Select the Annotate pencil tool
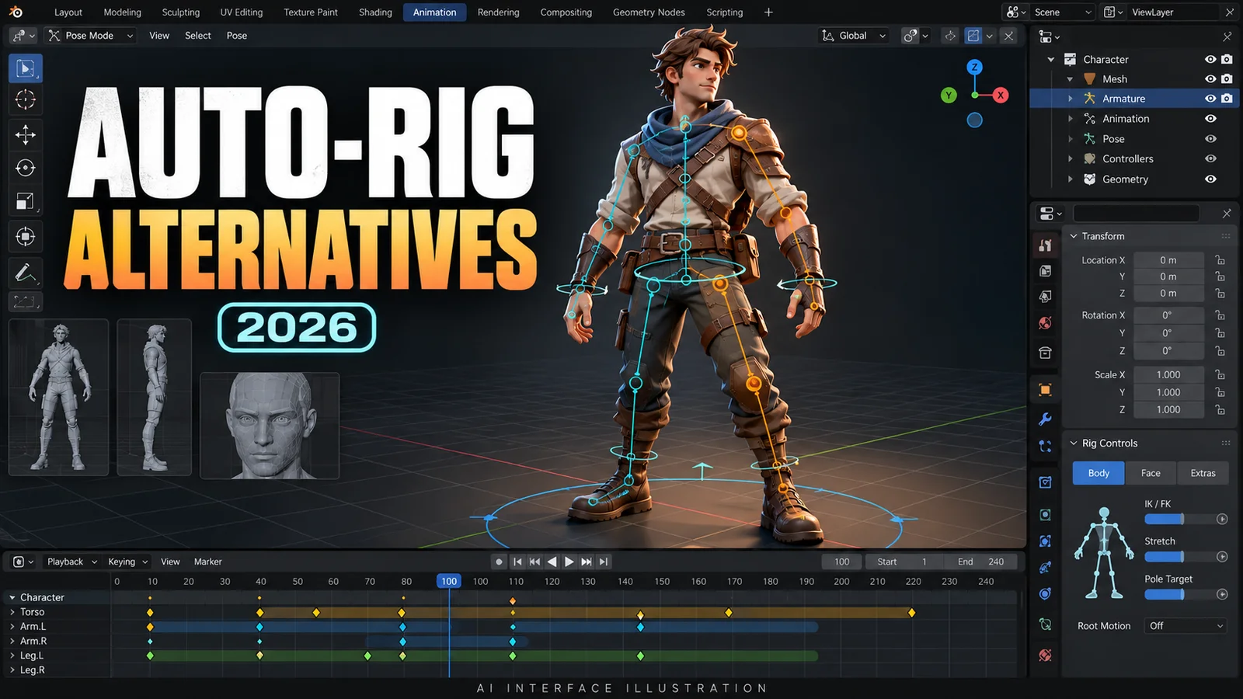The width and height of the screenshot is (1243, 699). (x=26, y=273)
